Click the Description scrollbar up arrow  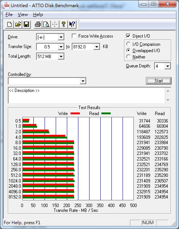point(168,91)
